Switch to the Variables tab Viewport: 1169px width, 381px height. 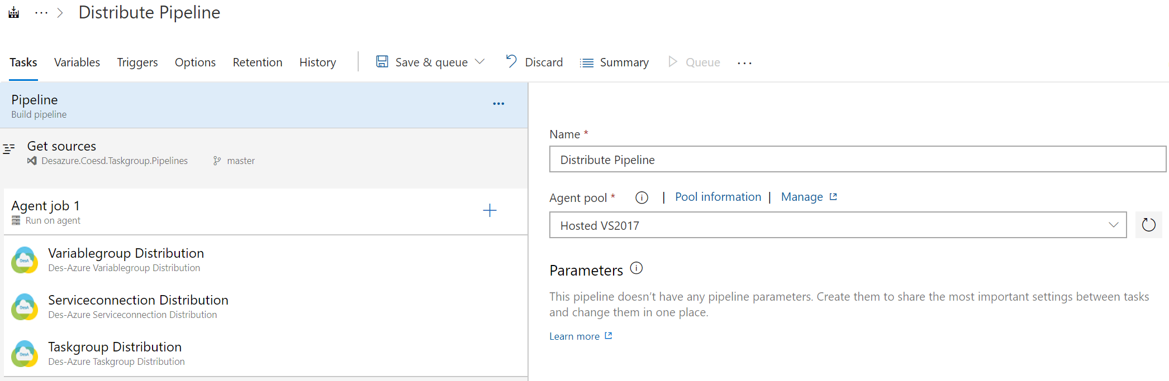77,62
